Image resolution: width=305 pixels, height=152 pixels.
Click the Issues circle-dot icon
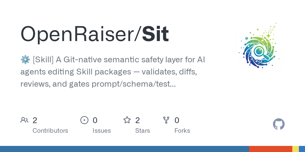84,120
